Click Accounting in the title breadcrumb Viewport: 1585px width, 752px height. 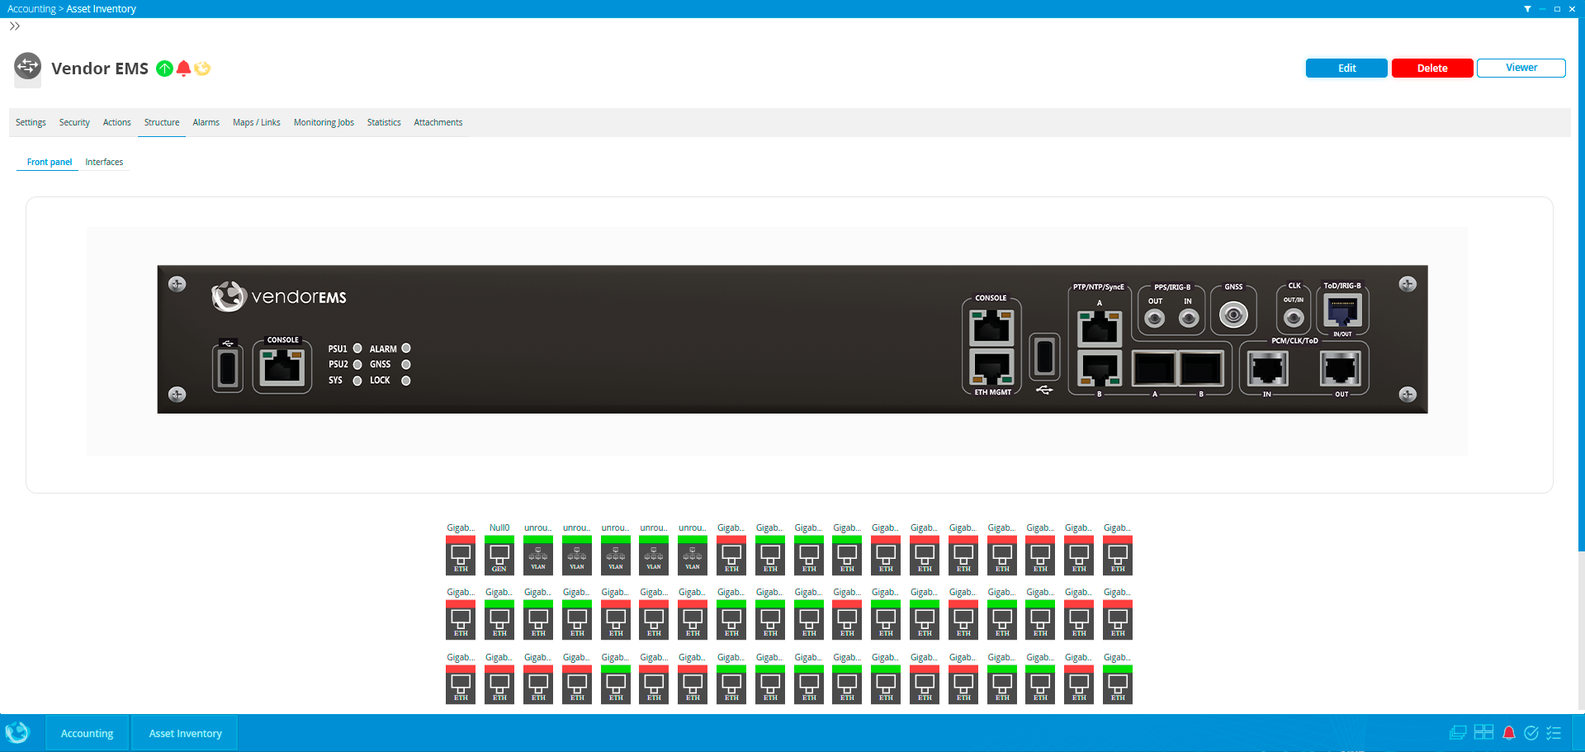click(x=31, y=9)
